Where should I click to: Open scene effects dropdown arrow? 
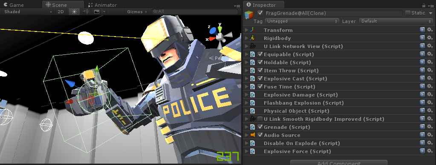(104, 11)
